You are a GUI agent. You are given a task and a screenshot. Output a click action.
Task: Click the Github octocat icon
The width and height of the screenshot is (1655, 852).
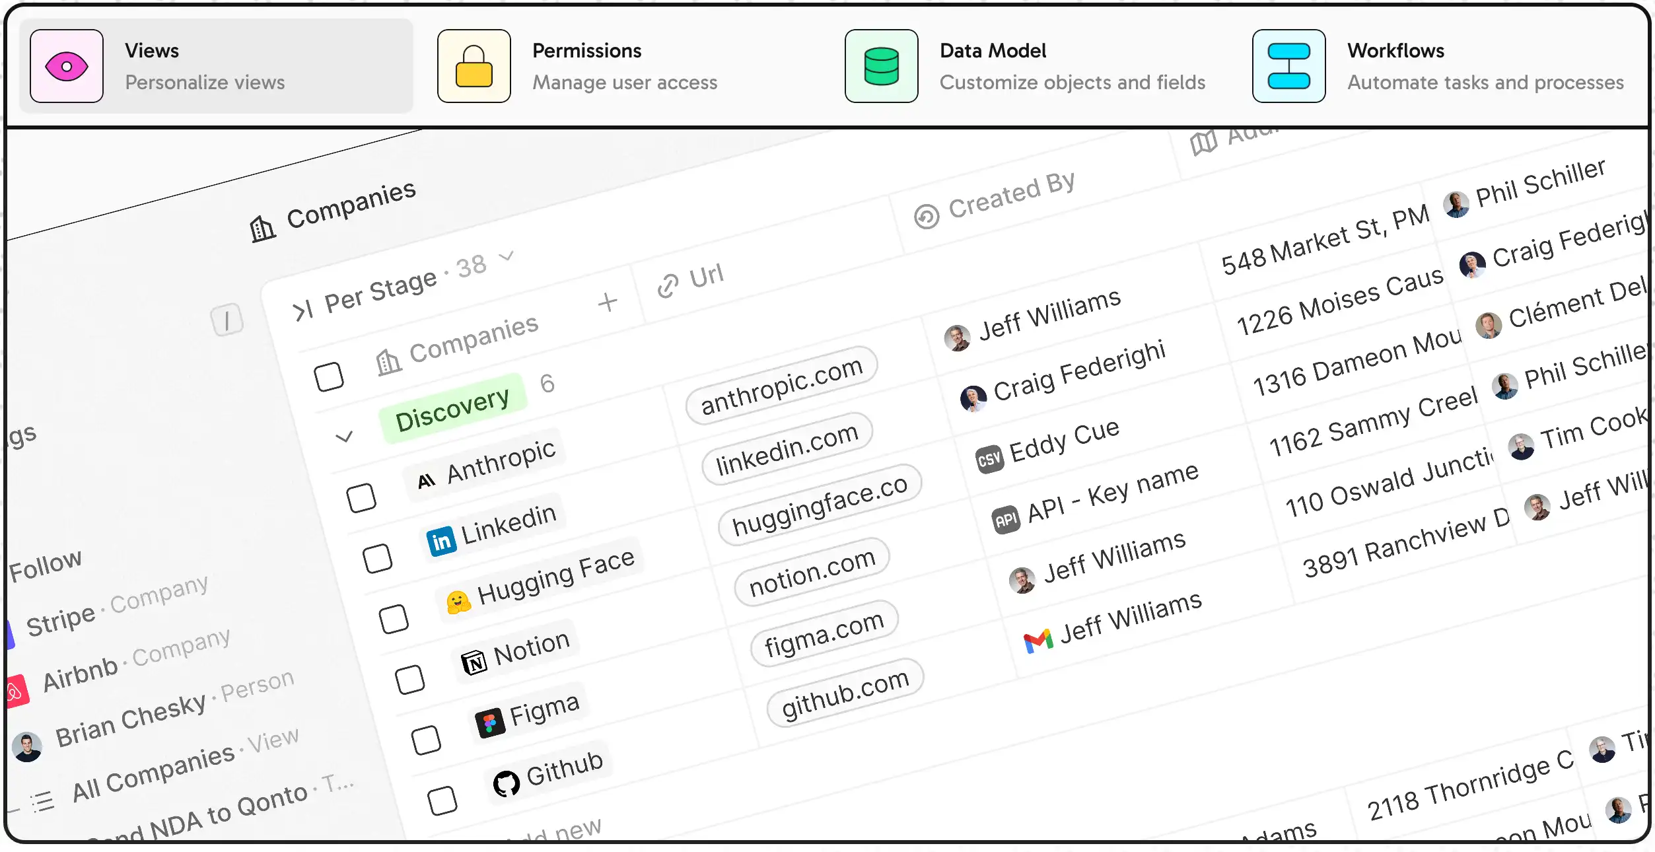tap(507, 784)
